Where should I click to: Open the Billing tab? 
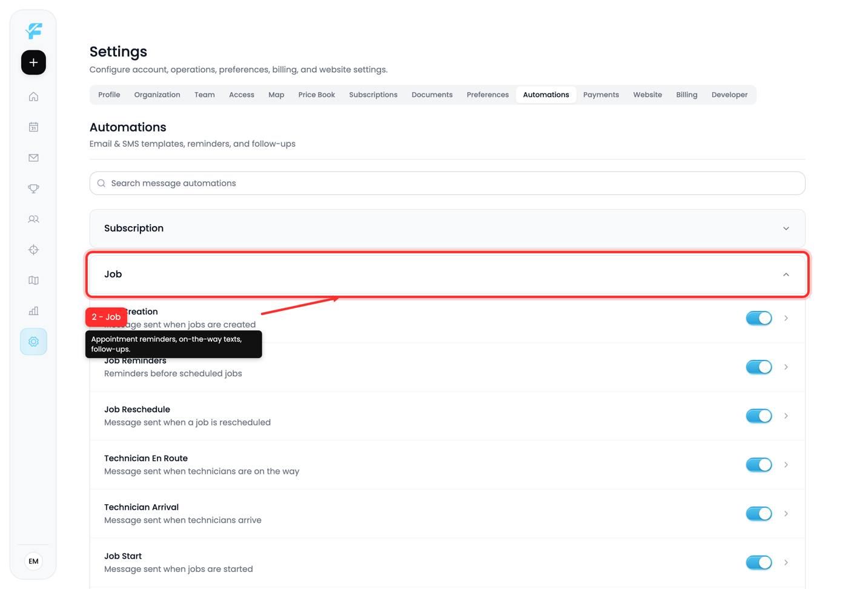point(686,95)
